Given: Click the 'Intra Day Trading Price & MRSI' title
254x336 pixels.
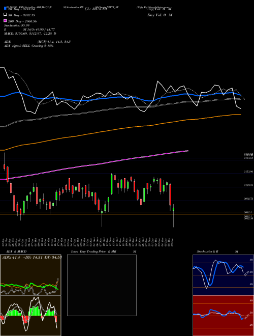Looking at the screenshot, I should tap(104, 251).
